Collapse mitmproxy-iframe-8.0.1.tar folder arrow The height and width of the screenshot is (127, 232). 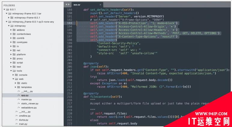point(7,13)
